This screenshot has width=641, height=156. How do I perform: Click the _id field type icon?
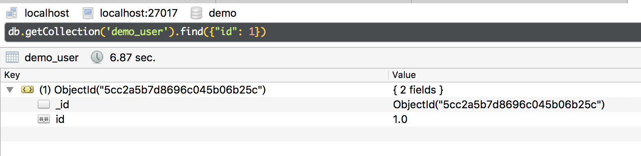click(43, 105)
